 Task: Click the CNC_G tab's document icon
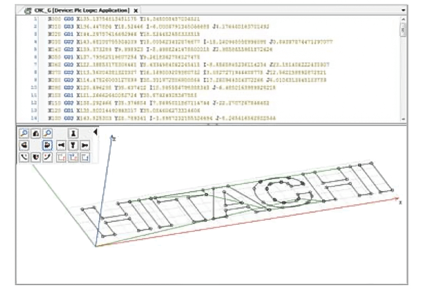[28, 11]
